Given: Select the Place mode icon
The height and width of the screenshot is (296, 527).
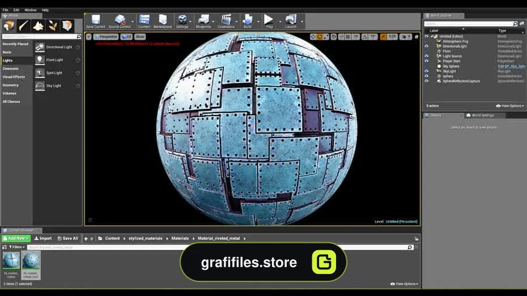Looking at the screenshot, I should (x=9, y=25).
